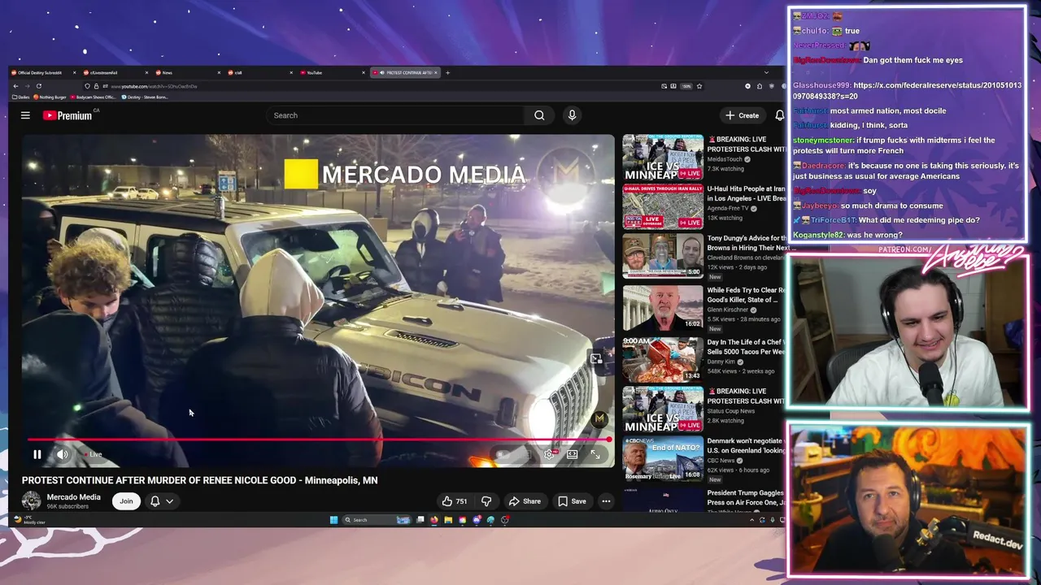Screen dimensions: 1041x585
Task: Mute the video with the speaker icon
Action: tap(63, 454)
